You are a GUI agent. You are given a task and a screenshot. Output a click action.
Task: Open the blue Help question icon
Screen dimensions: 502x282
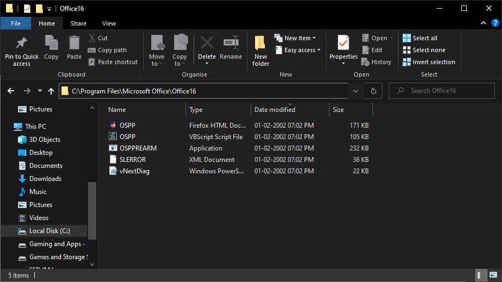click(495, 23)
